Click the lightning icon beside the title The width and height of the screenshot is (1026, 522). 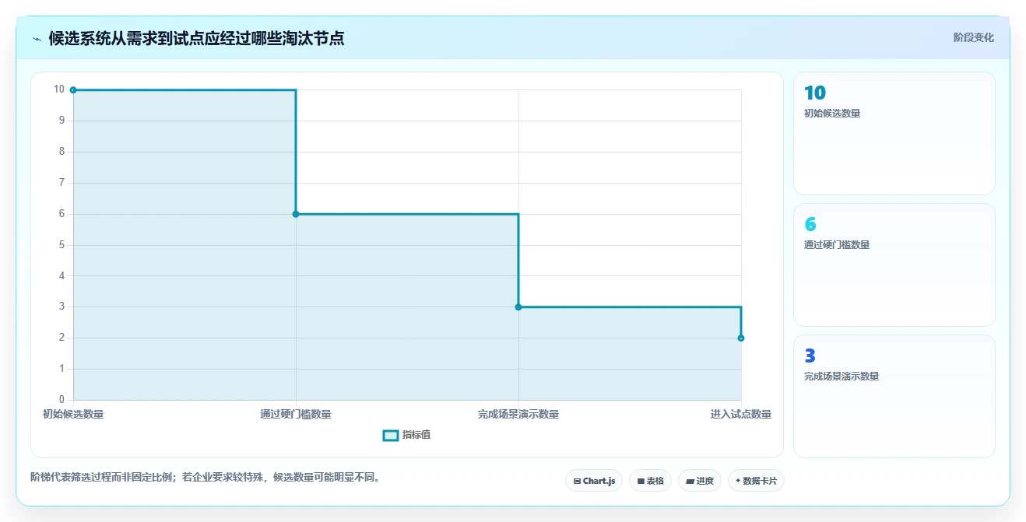[x=37, y=38]
